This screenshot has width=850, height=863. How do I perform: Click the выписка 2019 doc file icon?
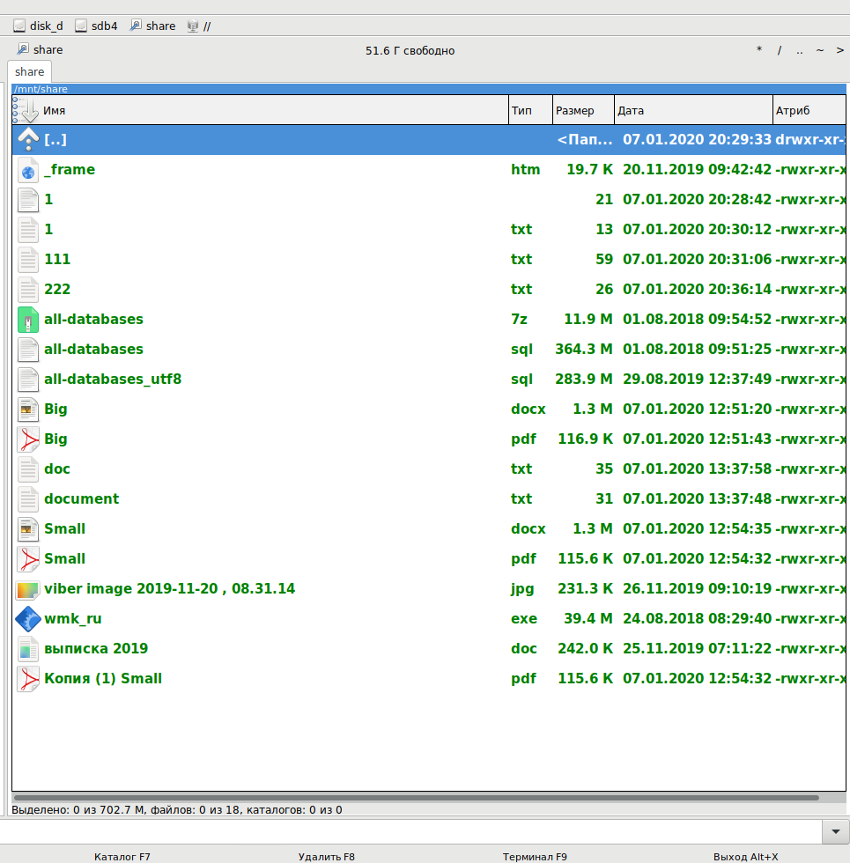[x=29, y=649]
